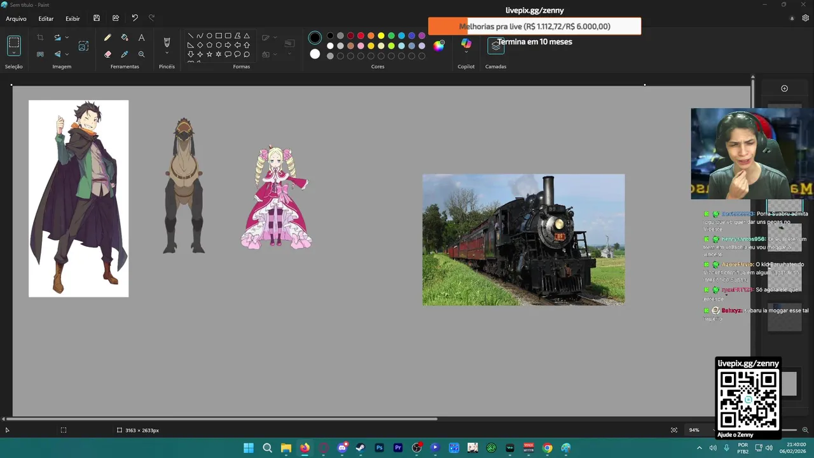Open the Edit colors wheel
The width and height of the screenshot is (814, 458).
tap(439, 45)
